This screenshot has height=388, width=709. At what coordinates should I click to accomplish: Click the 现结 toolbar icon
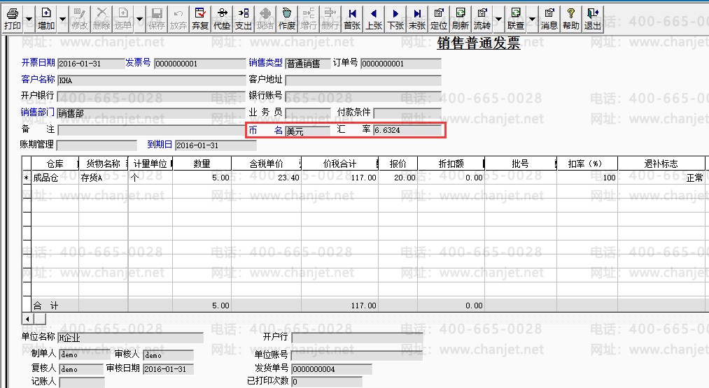265,19
